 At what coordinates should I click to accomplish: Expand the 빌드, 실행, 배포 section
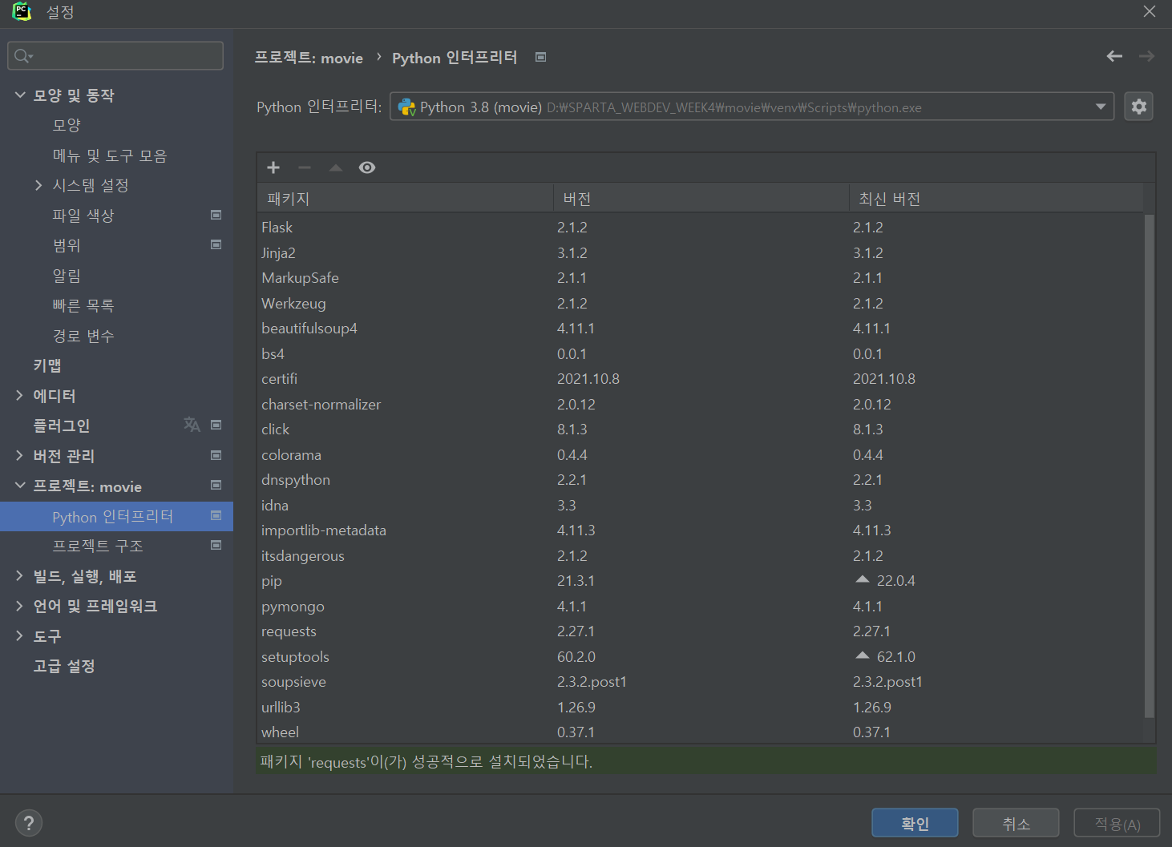(x=20, y=575)
